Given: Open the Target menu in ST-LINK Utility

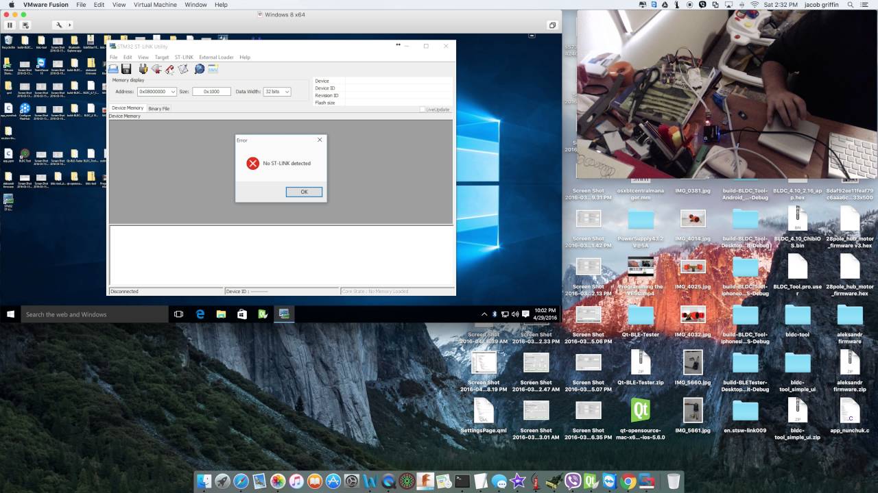Looking at the screenshot, I should pyautogui.click(x=161, y=58).
